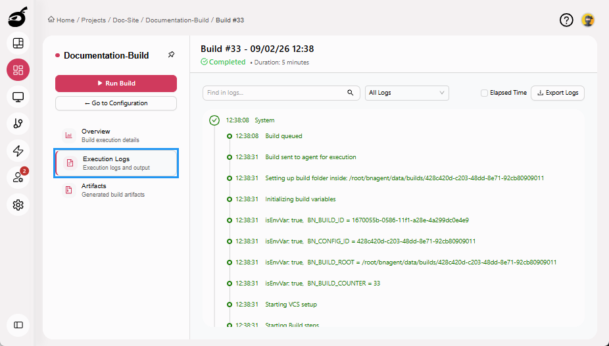This screenshot has width=609, height=346.
Task: Go to Documentation-Build in the breadcrumb
Action: pos(177,20)
